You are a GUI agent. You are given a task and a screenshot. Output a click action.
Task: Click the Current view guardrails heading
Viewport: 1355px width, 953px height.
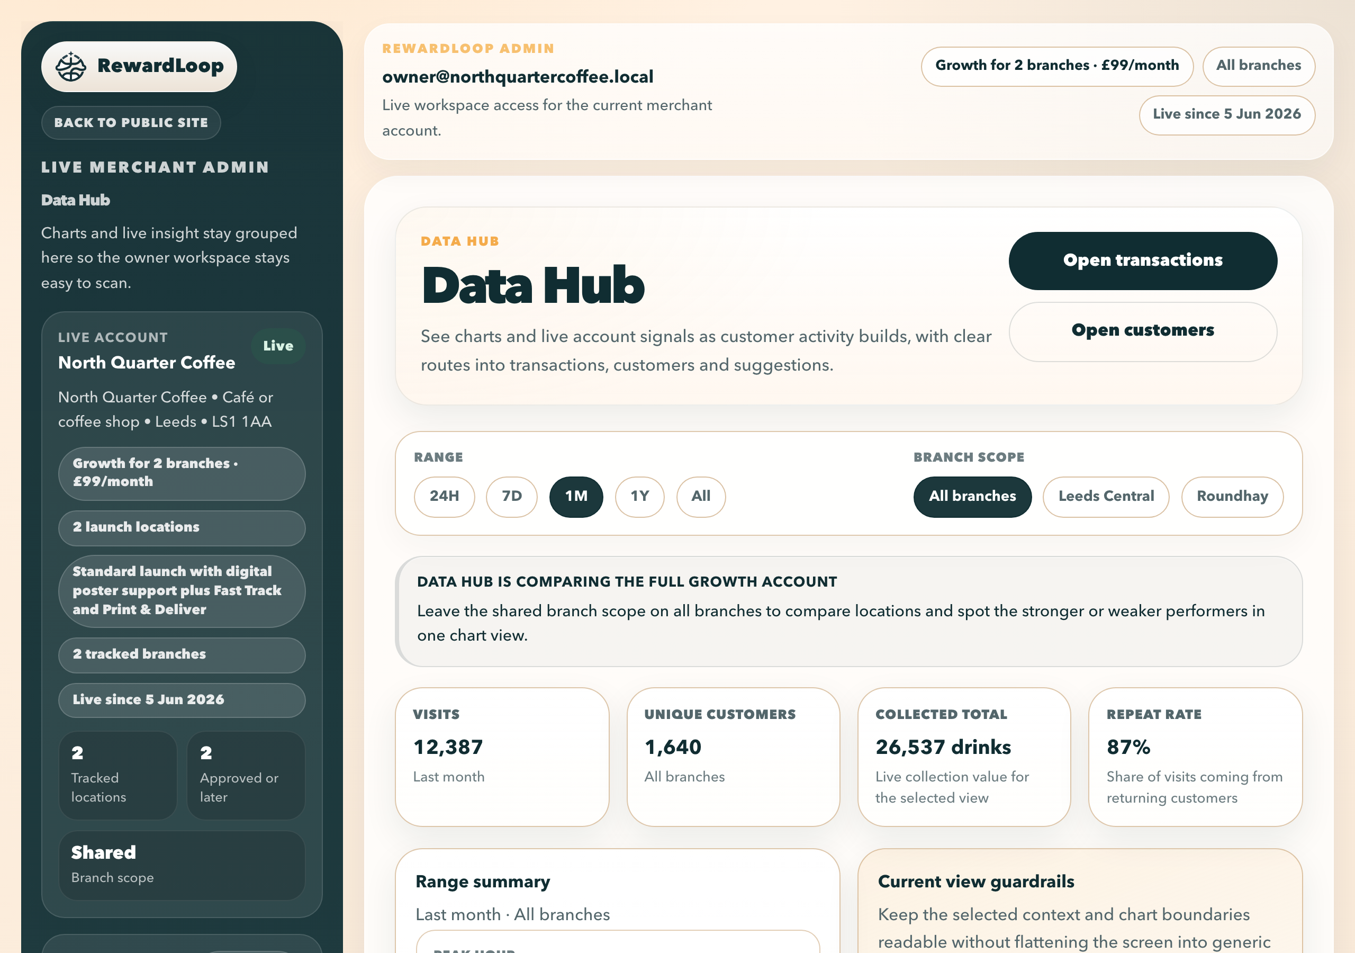pyautogui.click(x=976, y=882)
